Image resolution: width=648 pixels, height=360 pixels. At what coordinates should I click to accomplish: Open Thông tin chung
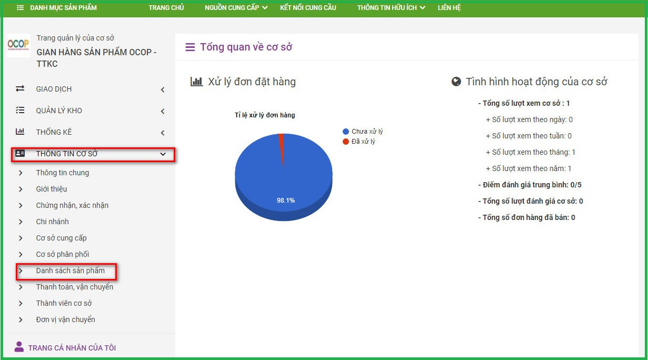(x=63, y=173)
